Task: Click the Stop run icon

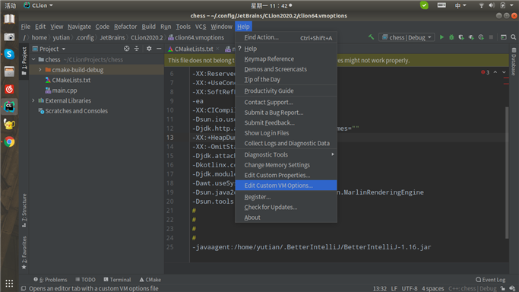Action: coord(491,37)
